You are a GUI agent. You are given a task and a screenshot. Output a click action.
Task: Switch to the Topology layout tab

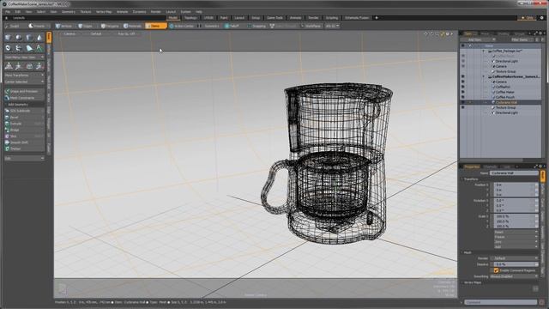[x=190, y=17]
